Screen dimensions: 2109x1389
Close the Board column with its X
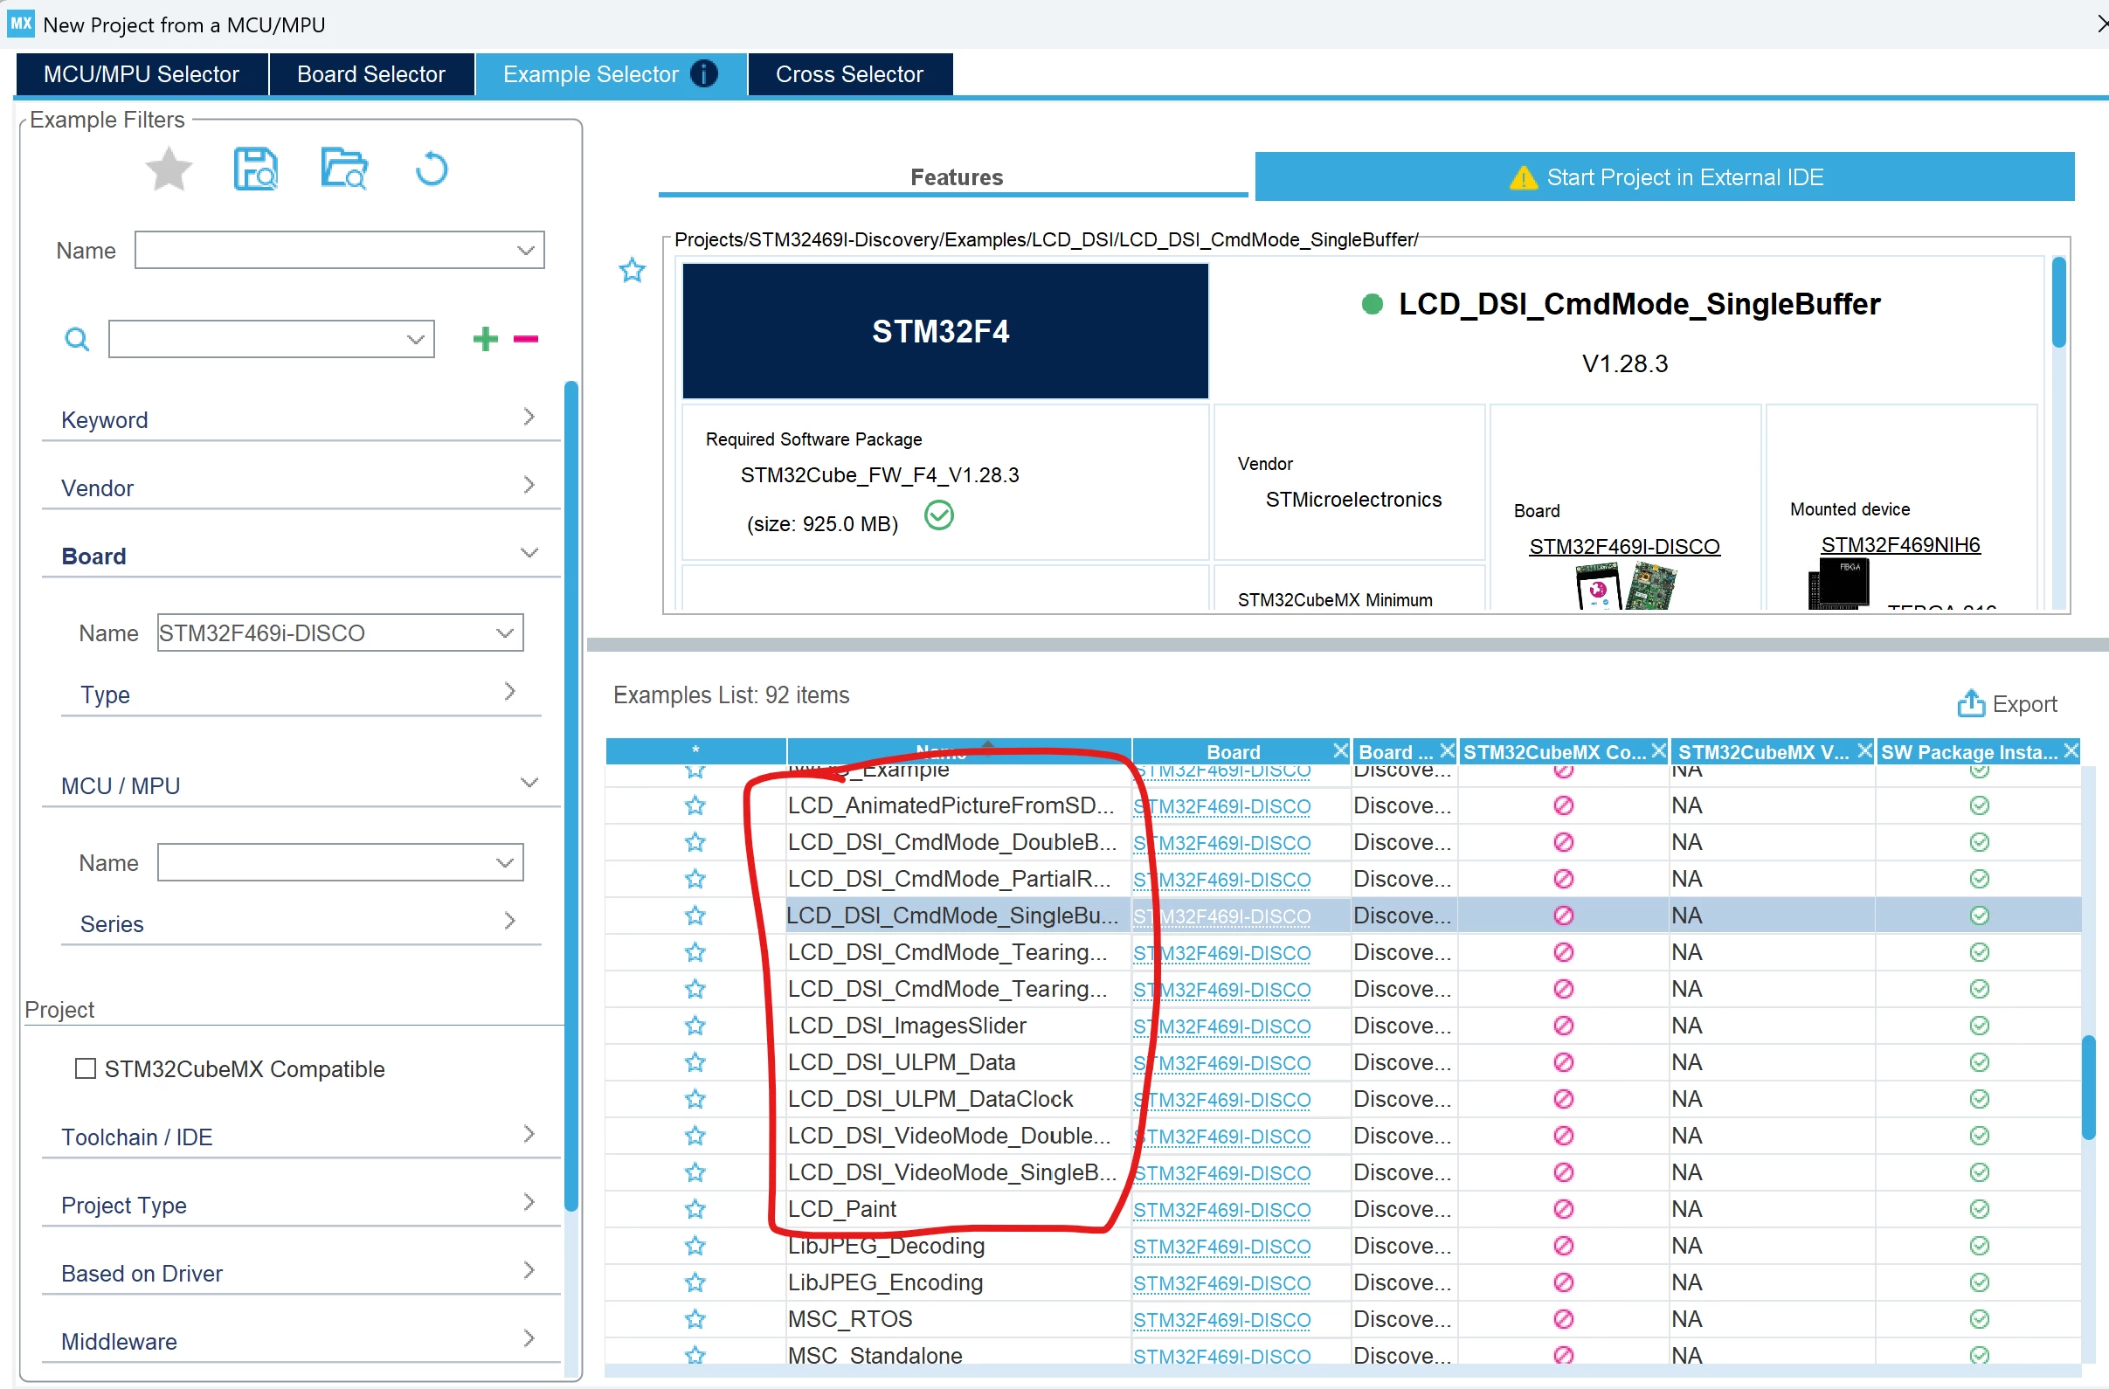[1341, 751]
